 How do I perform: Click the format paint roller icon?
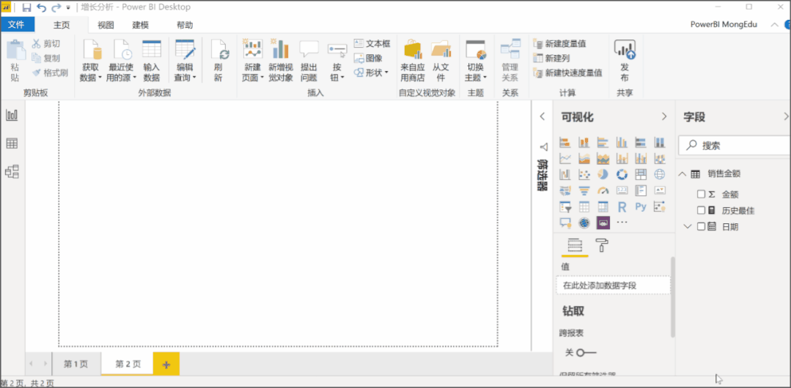point(602,245)
